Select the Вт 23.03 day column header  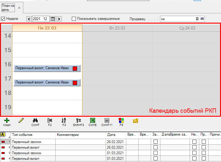pos(117,28)
